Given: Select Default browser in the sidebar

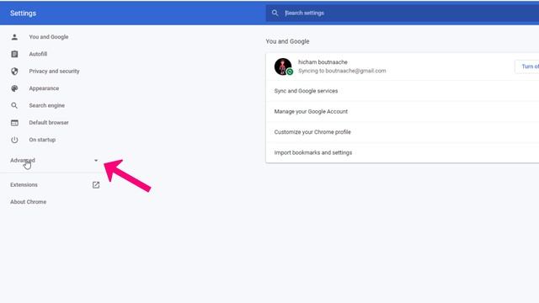Looking at the screenshot, I should tap(49, 123).
